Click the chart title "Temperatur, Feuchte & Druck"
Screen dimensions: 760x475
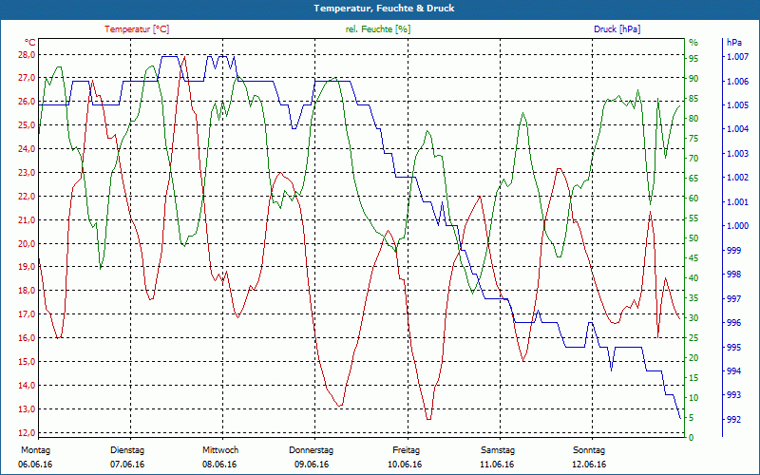click(384, 9)
